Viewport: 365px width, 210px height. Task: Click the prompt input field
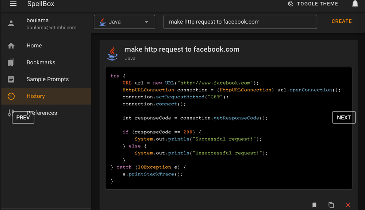(240, 22)
